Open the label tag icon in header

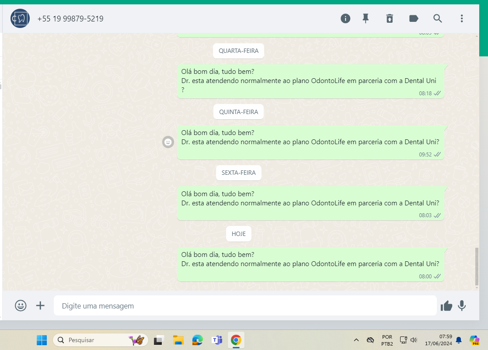tap(414, 19)
